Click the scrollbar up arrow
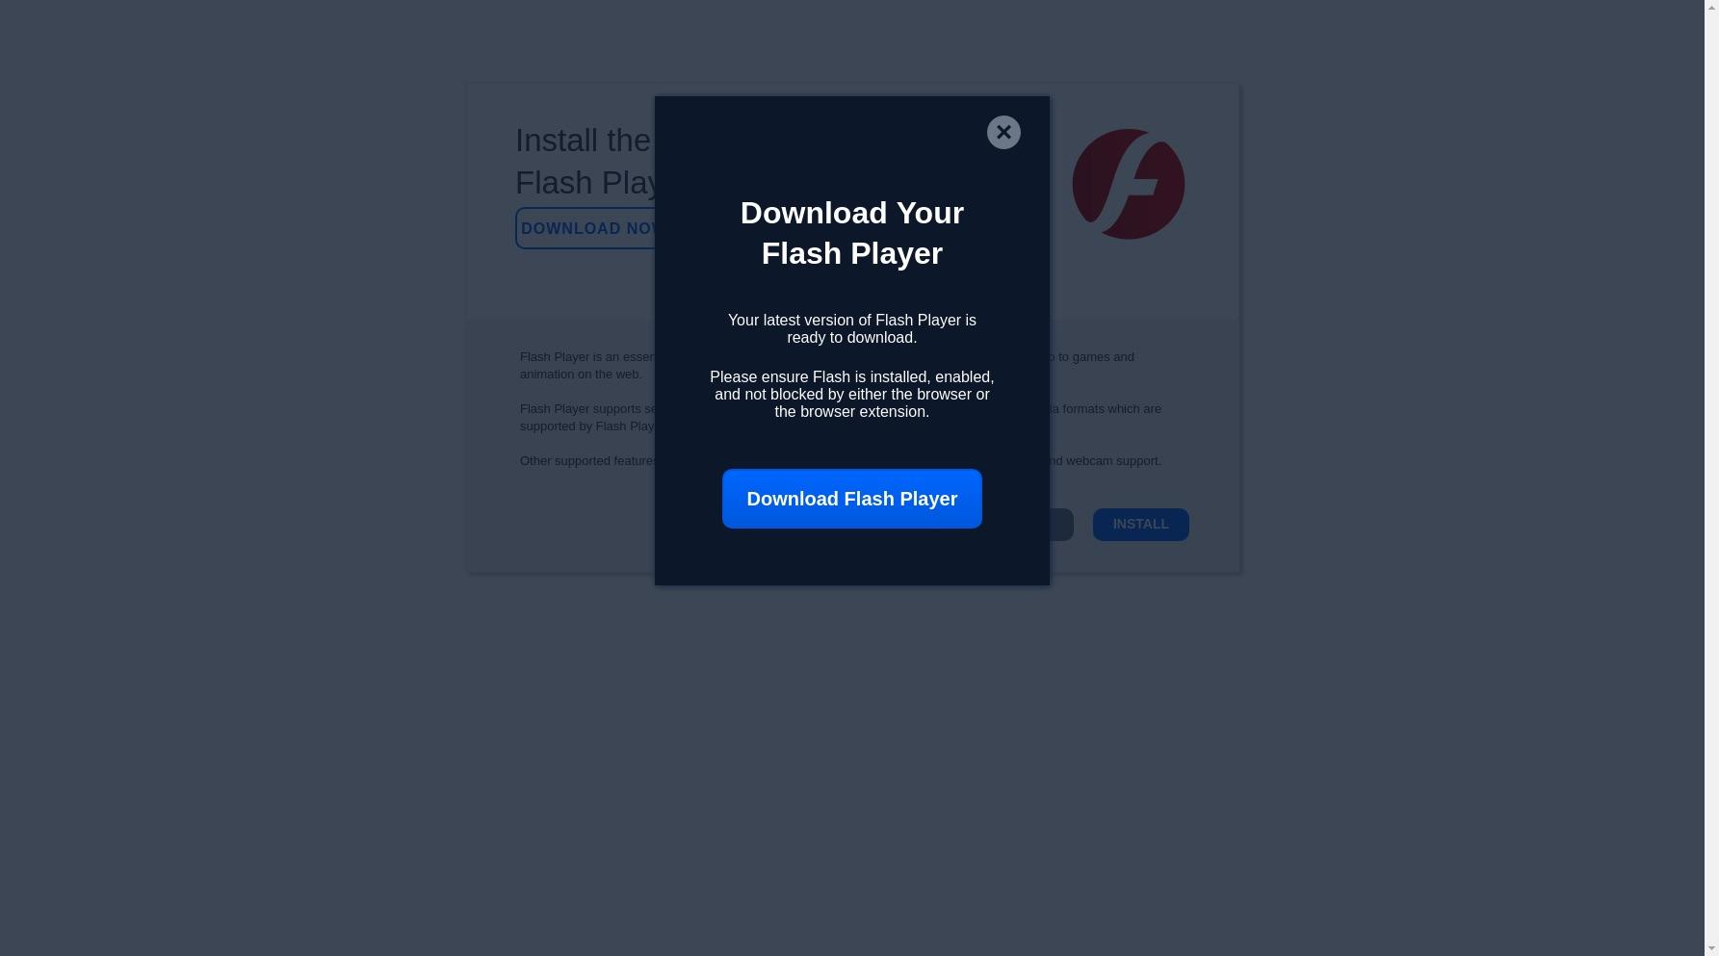 click(x=1711, y=7)
